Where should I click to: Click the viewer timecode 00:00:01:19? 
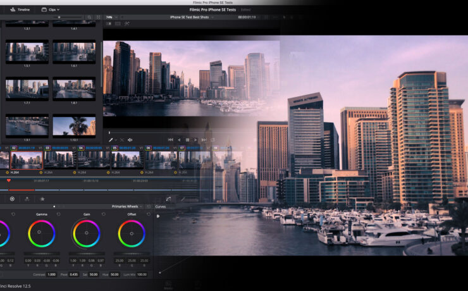pos(247,17)
